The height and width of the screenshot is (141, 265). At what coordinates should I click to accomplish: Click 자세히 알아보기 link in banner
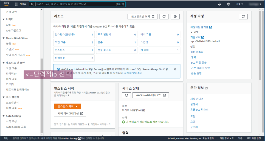(x=133, y=73)
